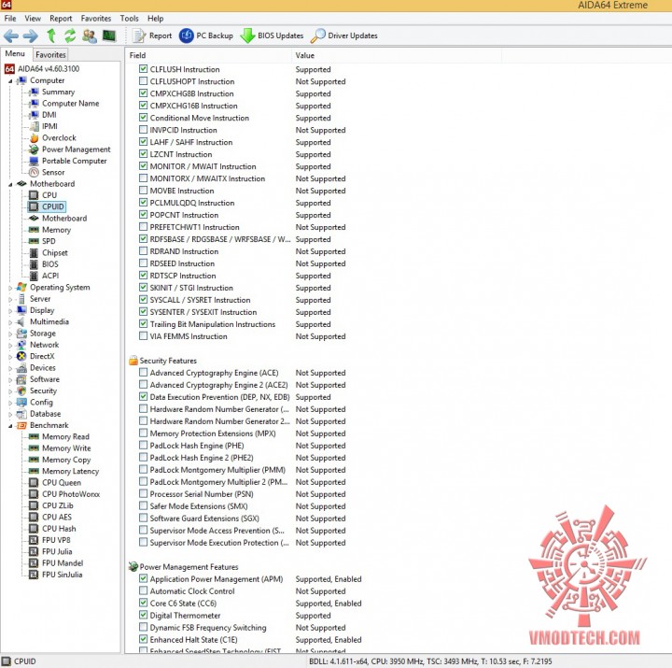Open the Favorites menu
The width and height of the screenshot is (672, 668).
point(95,19)
